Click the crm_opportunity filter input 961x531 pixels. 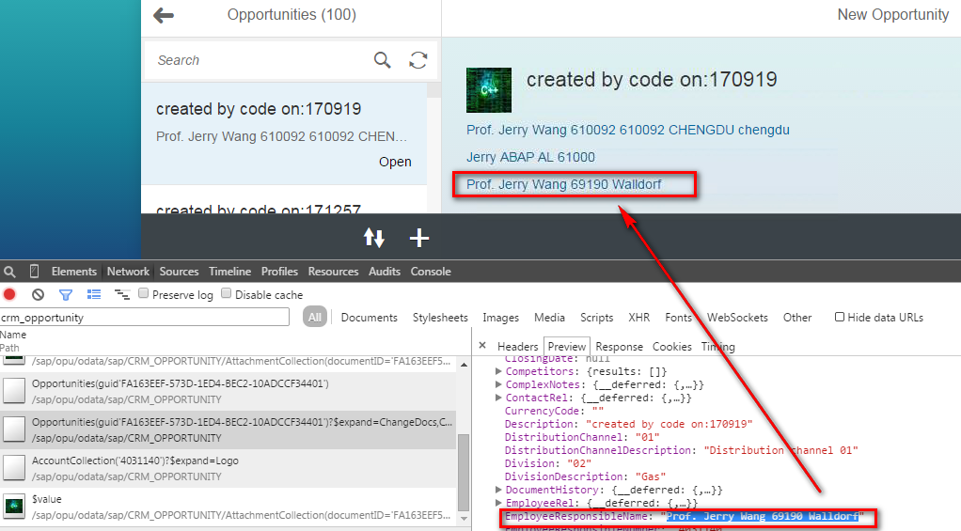click(x=144, y=318)
